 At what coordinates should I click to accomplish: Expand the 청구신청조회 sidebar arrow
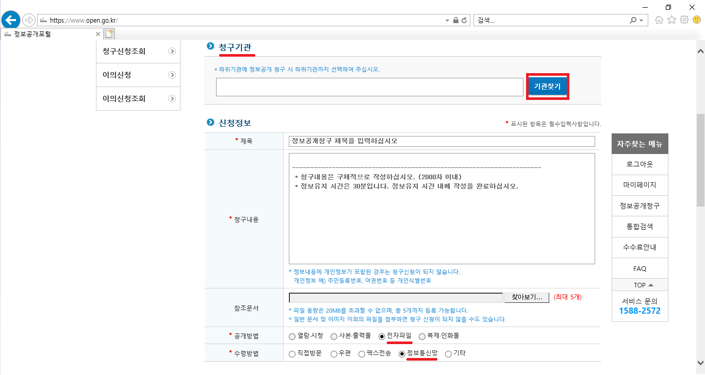(172, 52)
